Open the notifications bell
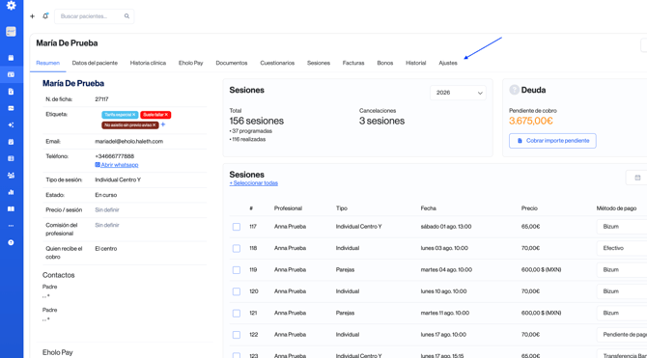 tap(45, 16)
